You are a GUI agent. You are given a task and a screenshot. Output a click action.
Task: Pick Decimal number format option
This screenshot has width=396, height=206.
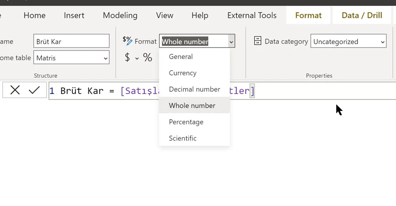[194, 89]
